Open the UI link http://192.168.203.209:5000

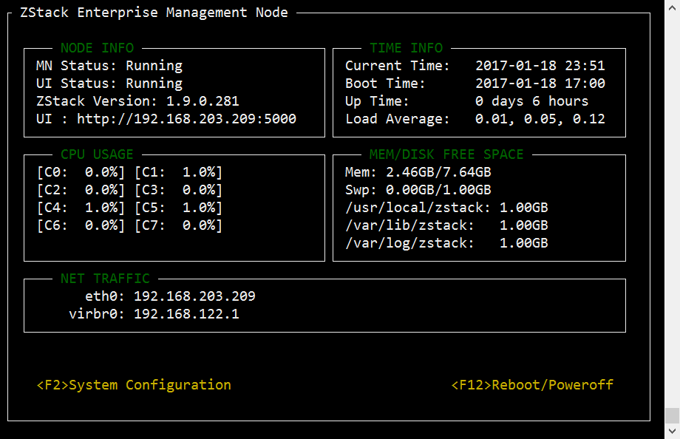click(186, 119)
